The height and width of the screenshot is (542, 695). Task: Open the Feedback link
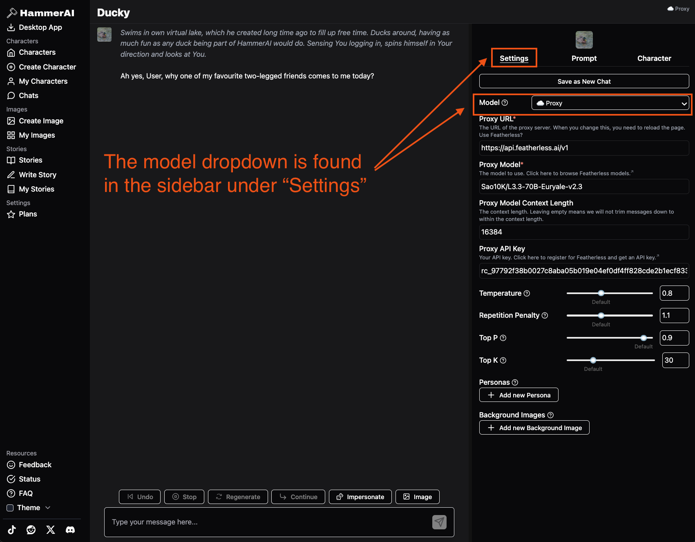click(x=29, y=465)
